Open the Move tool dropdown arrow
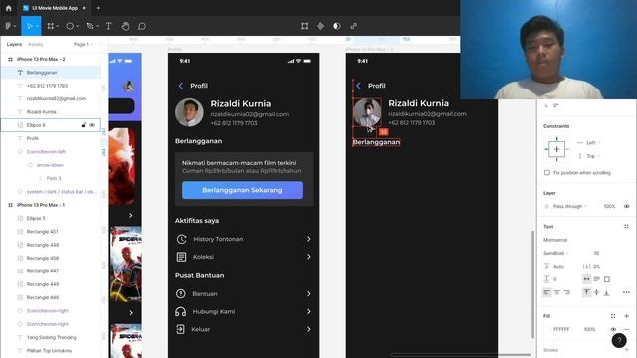Image resolution: width=637 pixels, height=358 pixels. point(37,26)
